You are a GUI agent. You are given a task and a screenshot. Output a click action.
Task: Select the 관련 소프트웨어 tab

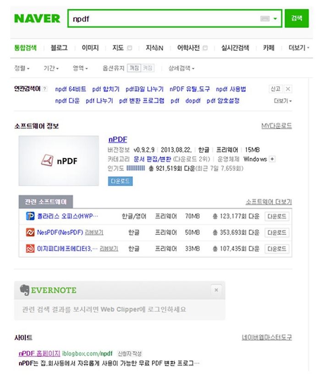click(x=46, y=202)
